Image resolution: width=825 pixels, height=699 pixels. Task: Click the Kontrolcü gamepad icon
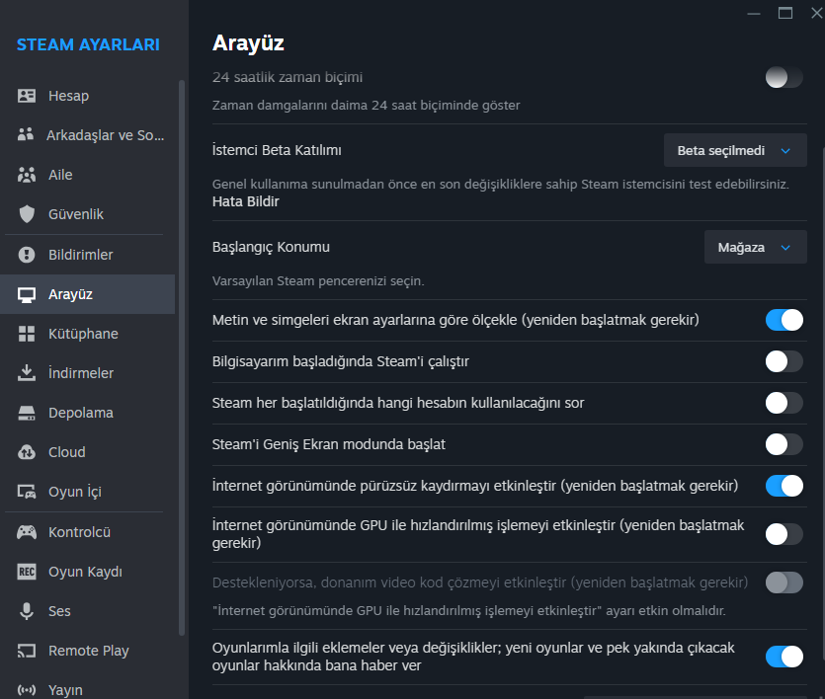point(27,532)
